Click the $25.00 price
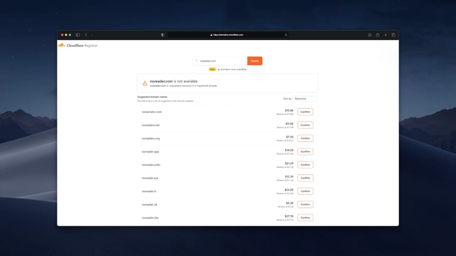This screenshot has height=256, width=456. (x=289, y=190)
